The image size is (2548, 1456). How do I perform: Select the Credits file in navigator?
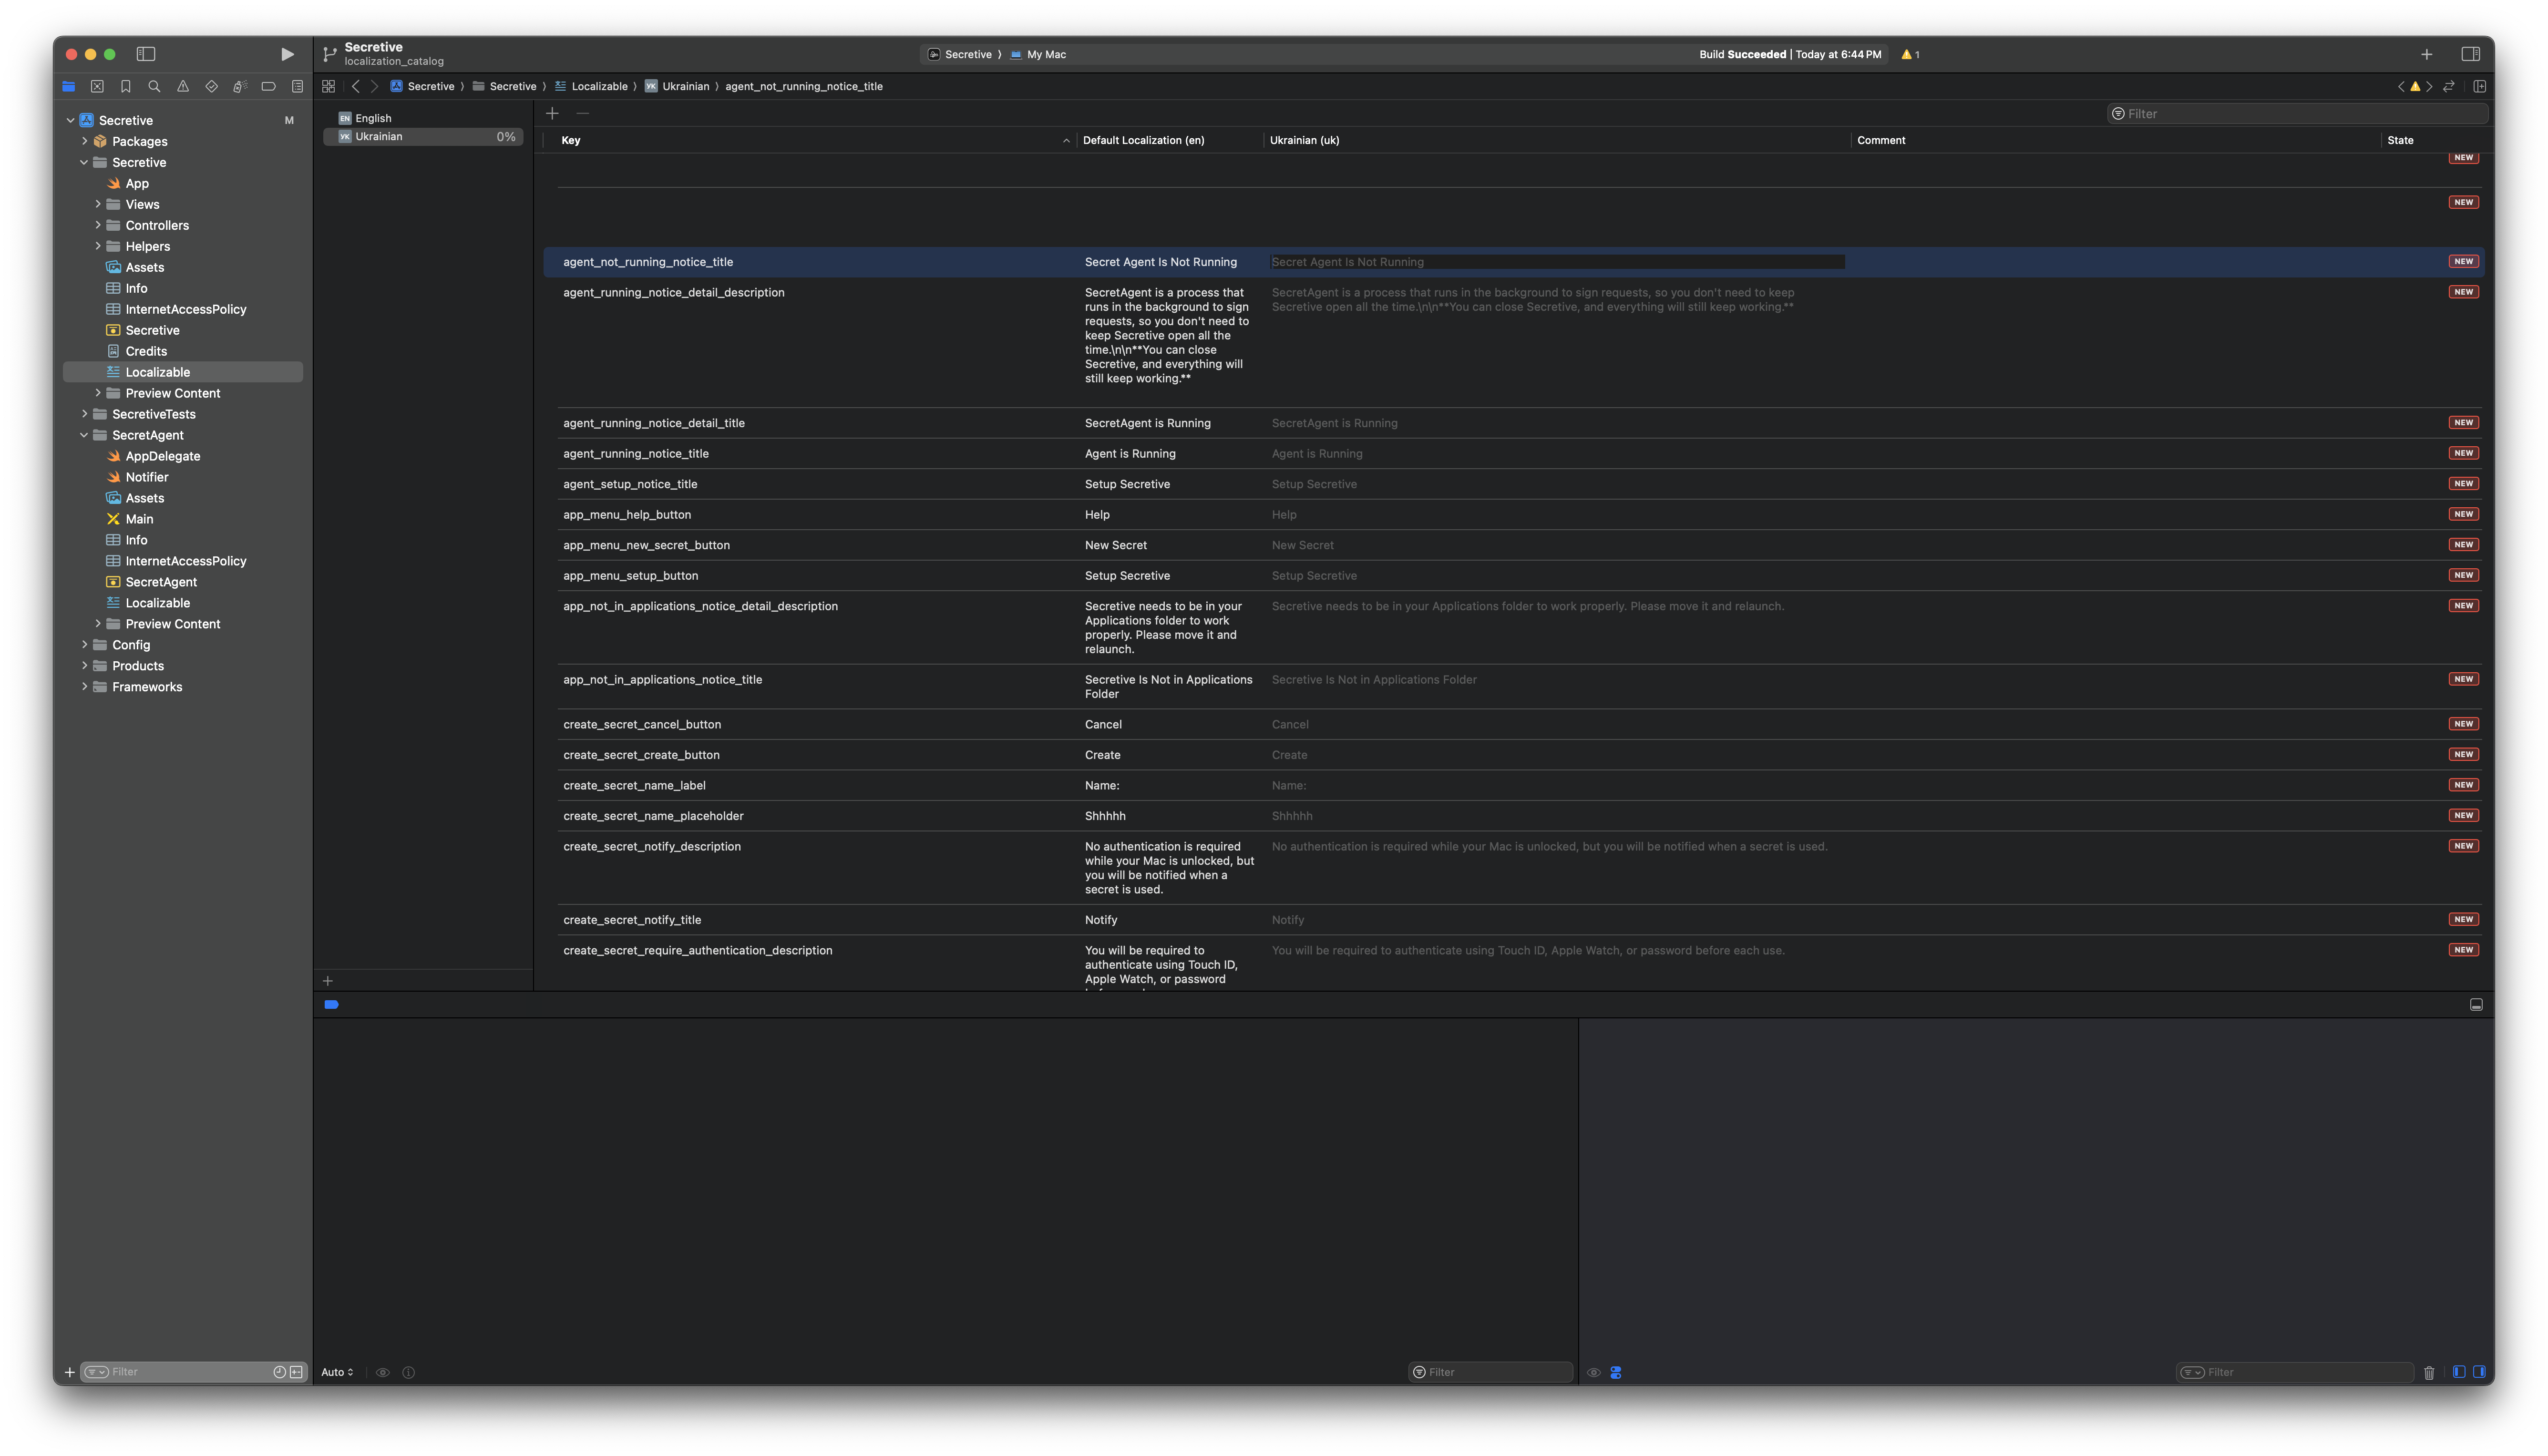coord(146,351)
